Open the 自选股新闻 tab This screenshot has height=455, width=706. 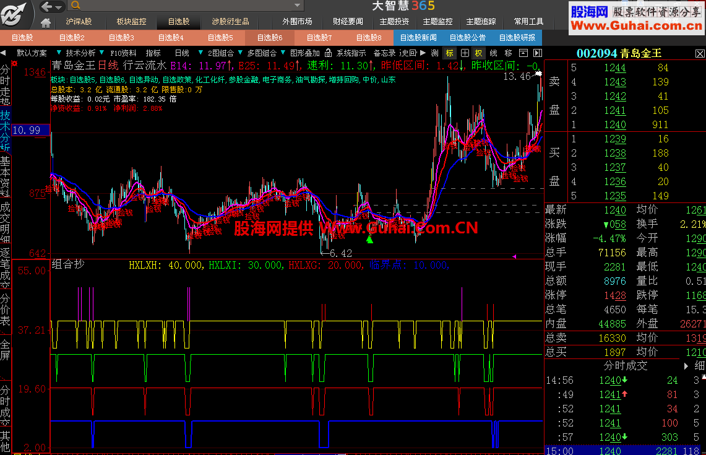click(x=418, y=37)
